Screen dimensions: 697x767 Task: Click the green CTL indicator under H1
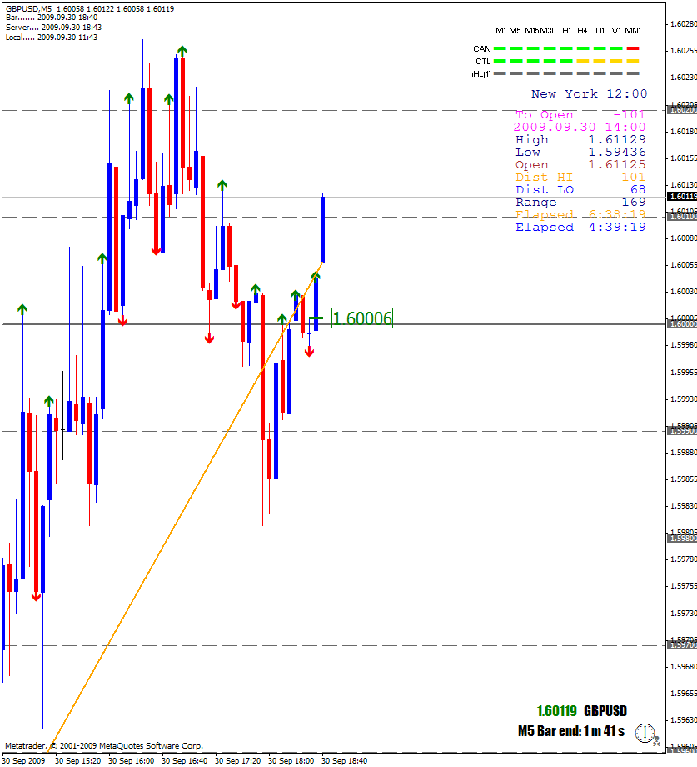coord(566,61)
